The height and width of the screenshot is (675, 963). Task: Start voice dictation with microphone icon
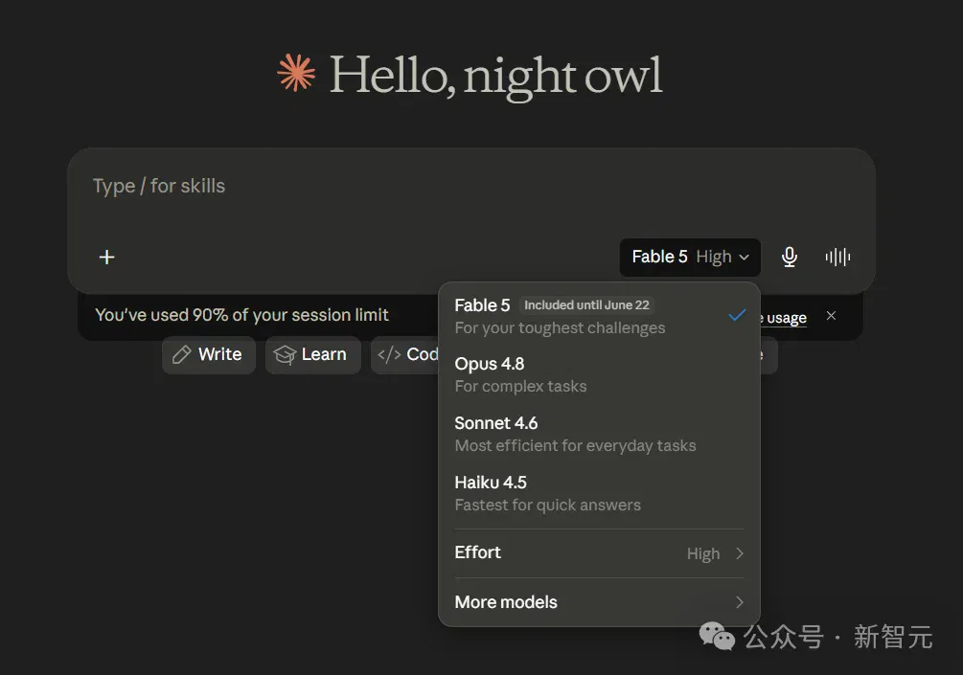[x=790, y=258]
